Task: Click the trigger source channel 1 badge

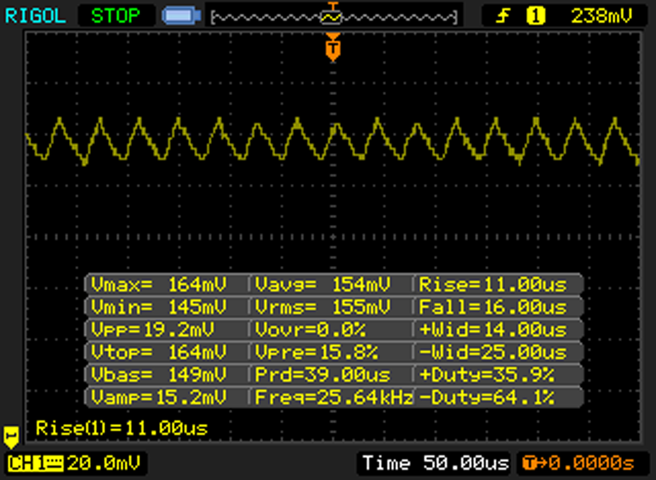Action: pyautogui.click(x=536, y=16)
